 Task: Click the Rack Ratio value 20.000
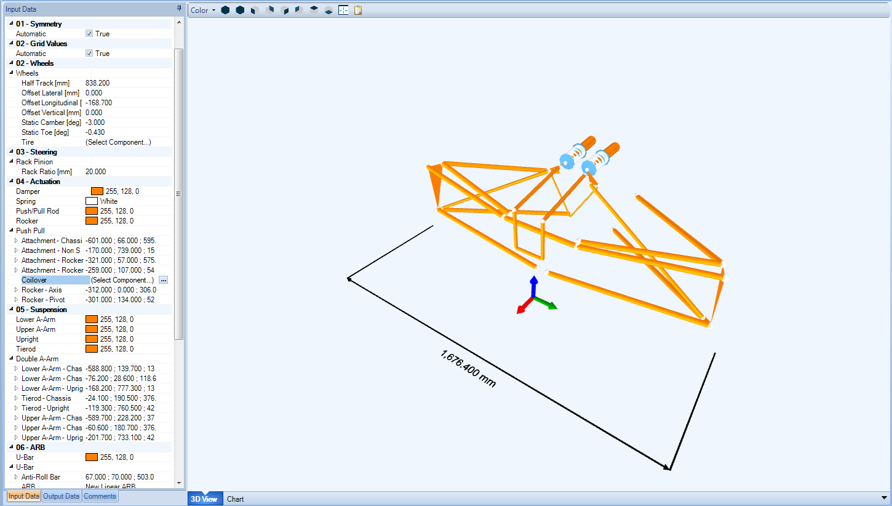(96, 172)
